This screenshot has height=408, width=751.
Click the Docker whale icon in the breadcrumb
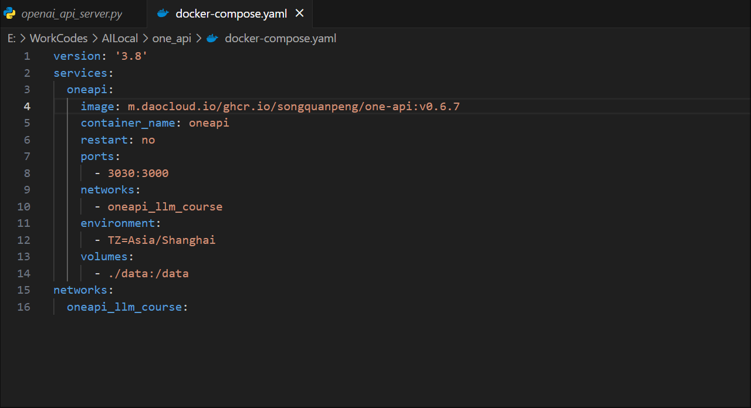coord(212,39)
